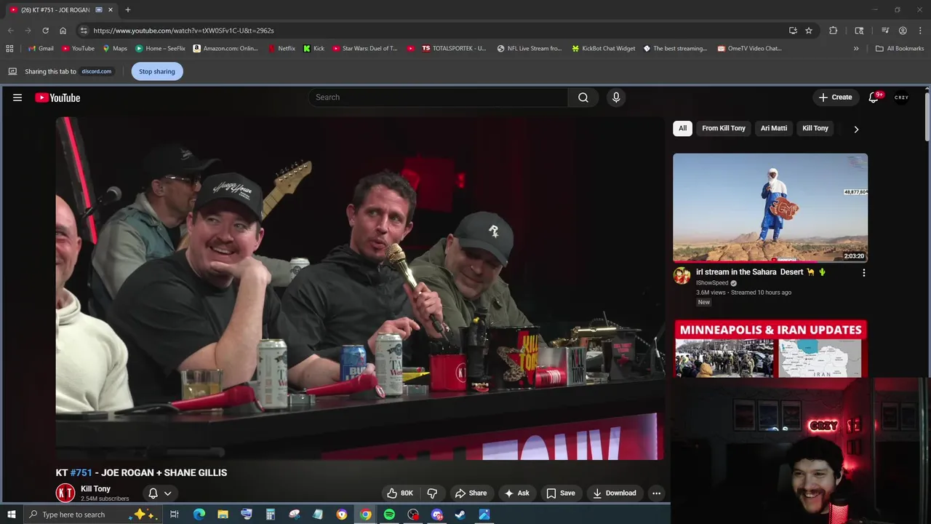Open the Gmail bookmark

[x=41, y=49]
